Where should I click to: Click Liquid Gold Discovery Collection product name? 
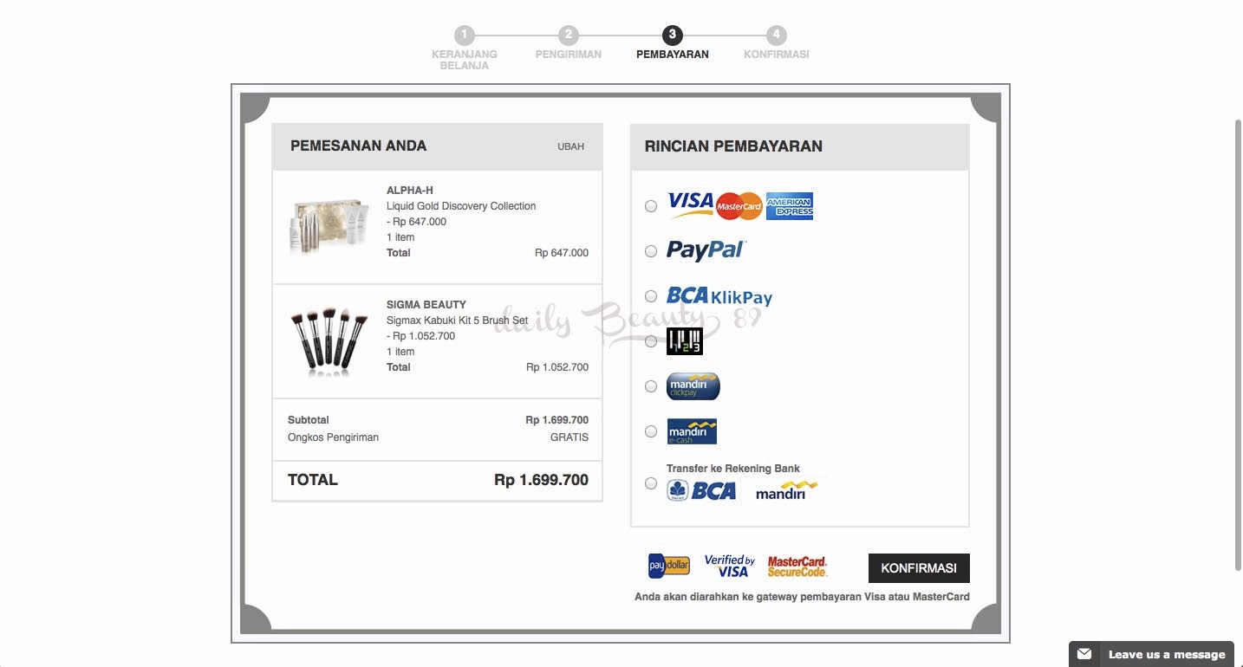click(461, 206)
